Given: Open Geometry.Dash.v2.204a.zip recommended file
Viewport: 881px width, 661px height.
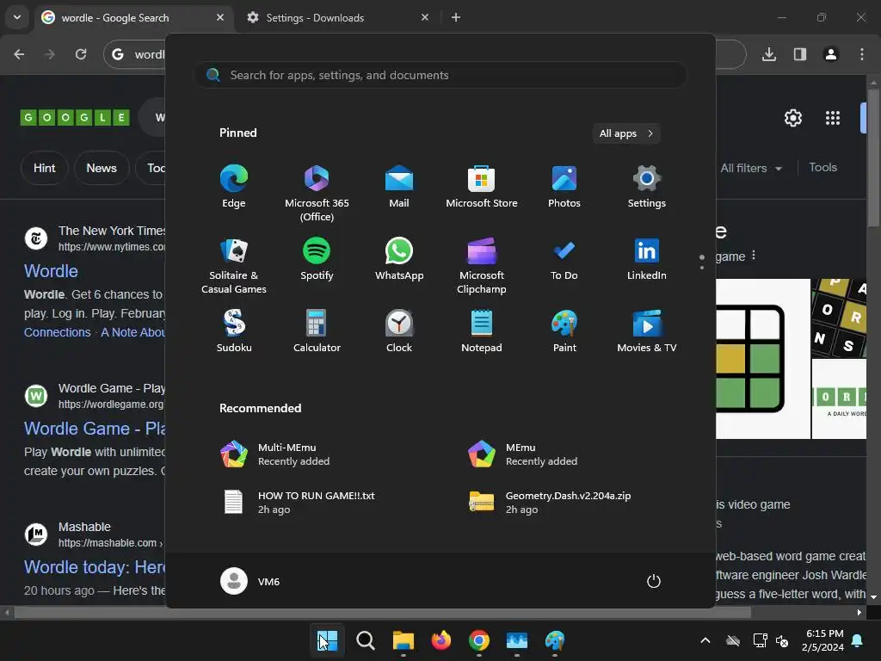Looking at the screenshot, I should point(550,502).
